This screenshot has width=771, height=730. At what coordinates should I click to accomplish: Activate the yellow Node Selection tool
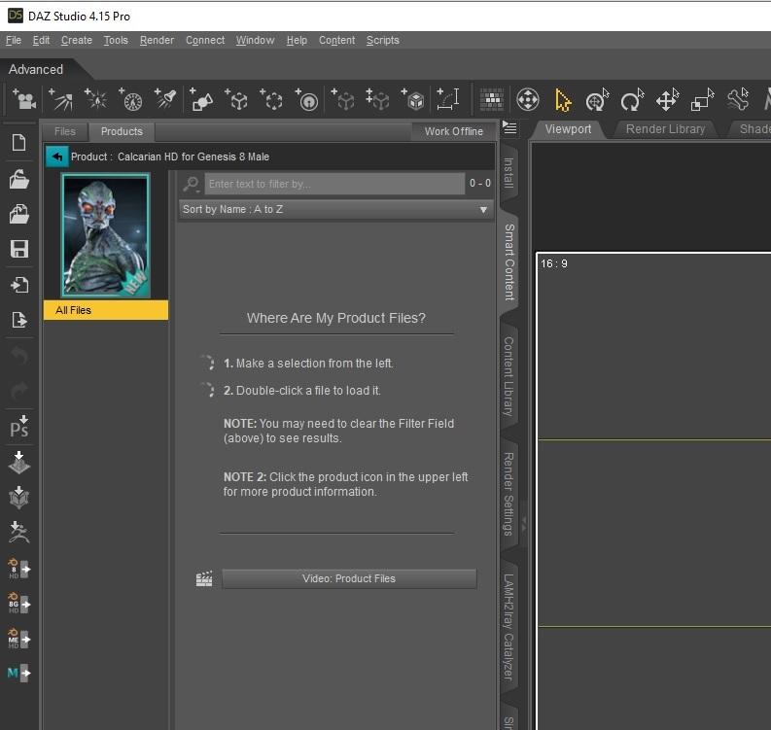(x=563, y=99)
